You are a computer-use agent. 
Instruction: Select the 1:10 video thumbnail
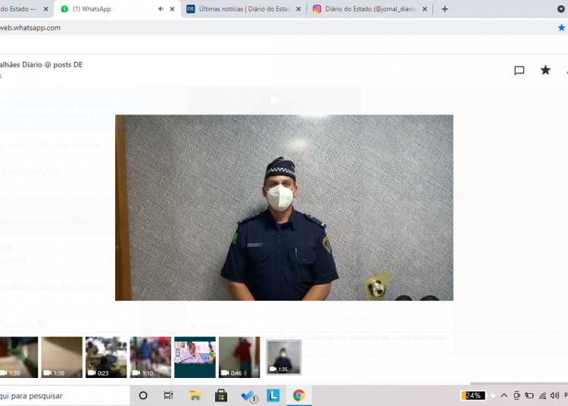tap(151, 357)
